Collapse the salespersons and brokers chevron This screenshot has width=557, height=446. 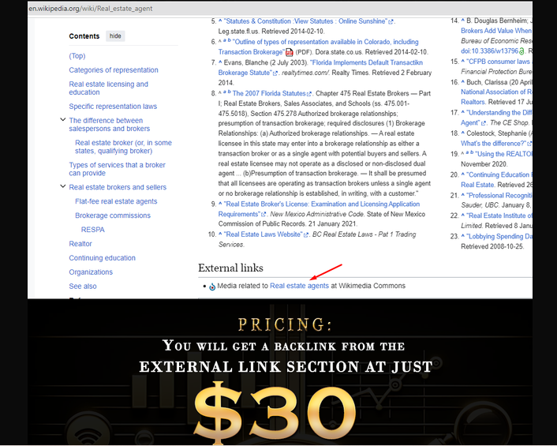63,120
